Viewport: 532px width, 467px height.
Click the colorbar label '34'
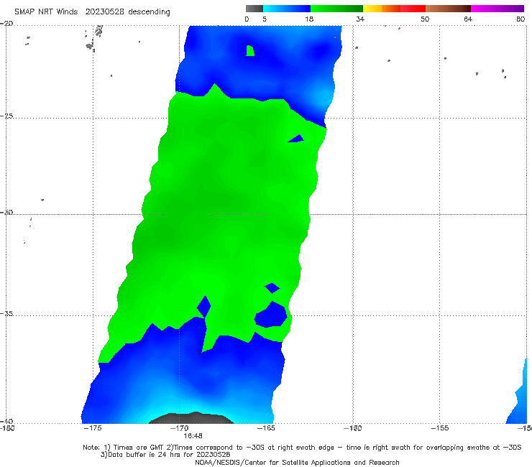(x=360, y=19)
